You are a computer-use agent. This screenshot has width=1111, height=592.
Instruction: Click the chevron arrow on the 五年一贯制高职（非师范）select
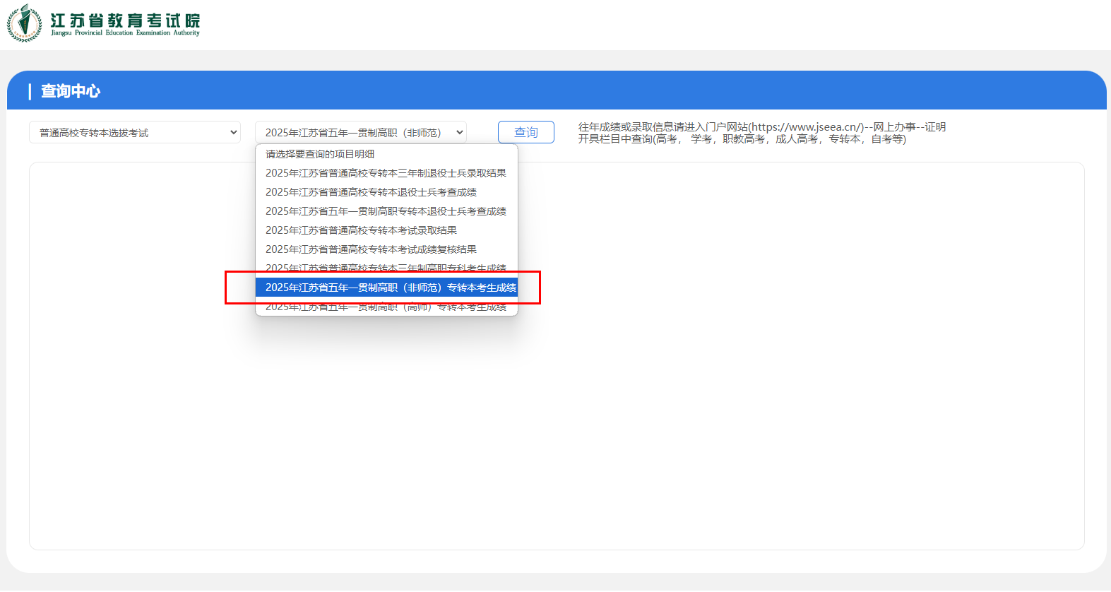pyautogui.click(x=459, y=132)
